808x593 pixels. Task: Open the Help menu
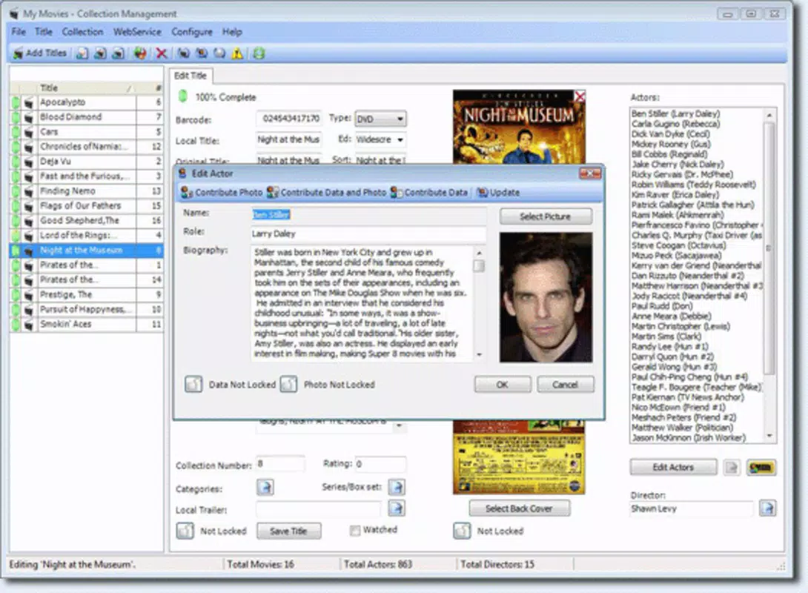click(232, 31)
